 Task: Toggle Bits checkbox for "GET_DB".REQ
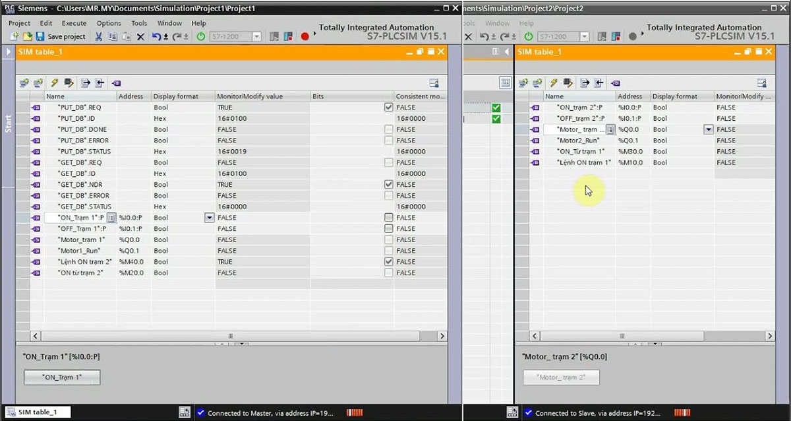[x=388, y=162]
